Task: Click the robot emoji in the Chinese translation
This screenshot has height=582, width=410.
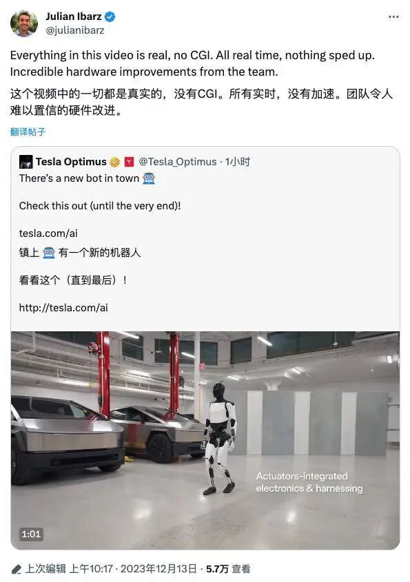Action: tap(49, 253)
